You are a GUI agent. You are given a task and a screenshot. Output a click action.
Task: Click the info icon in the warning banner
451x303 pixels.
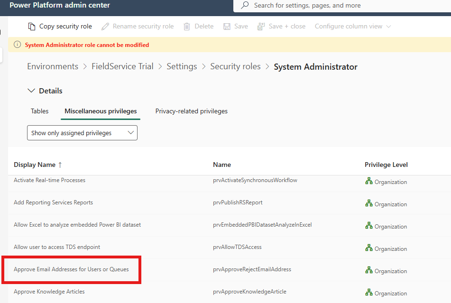tap(18, 44)
